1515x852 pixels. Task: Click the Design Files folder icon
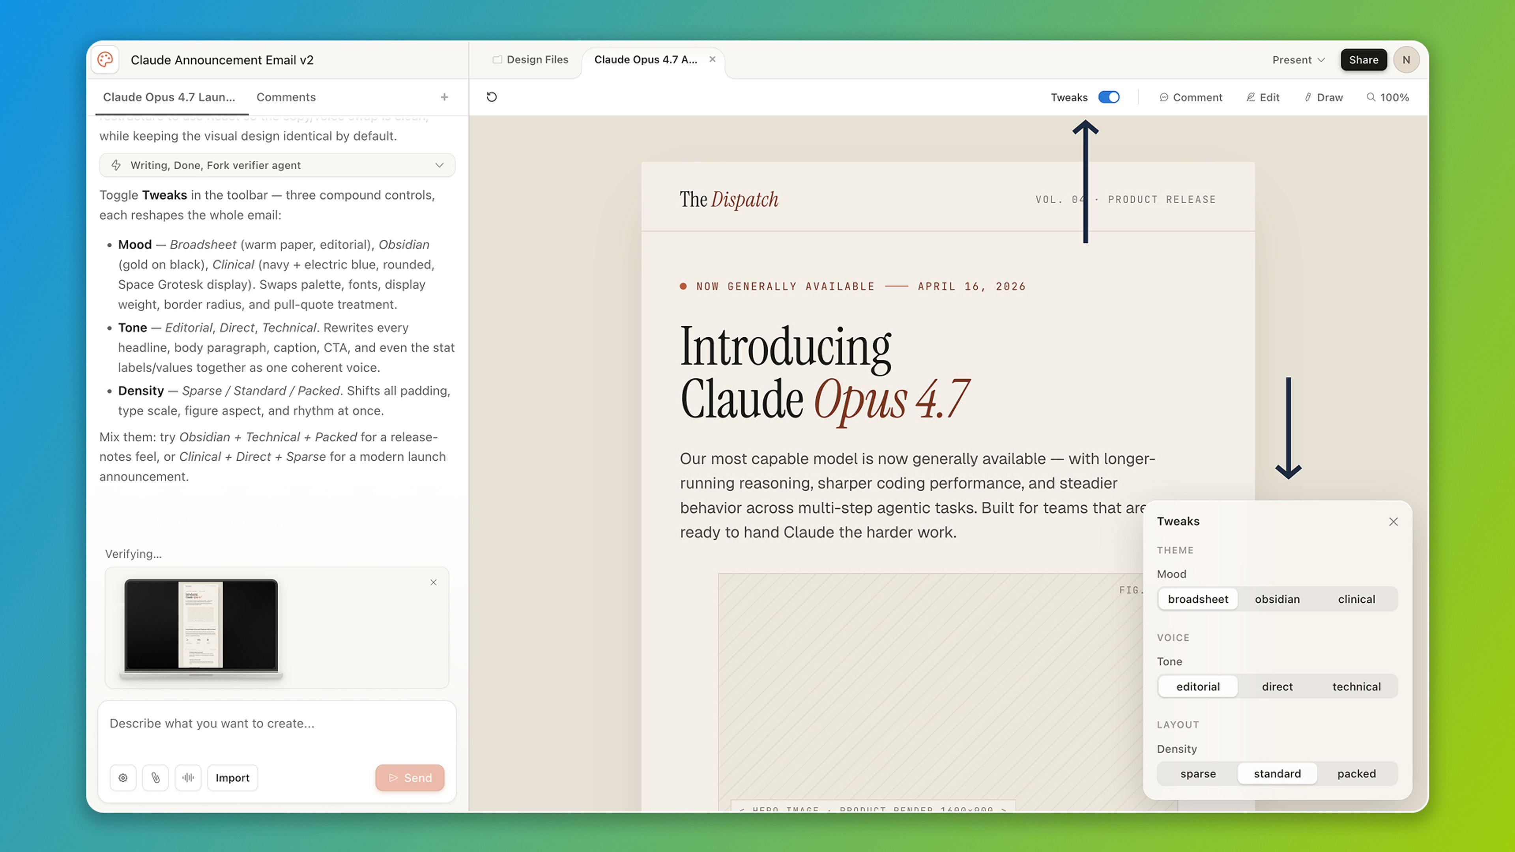pyautogui.click(x=497, y=60)
